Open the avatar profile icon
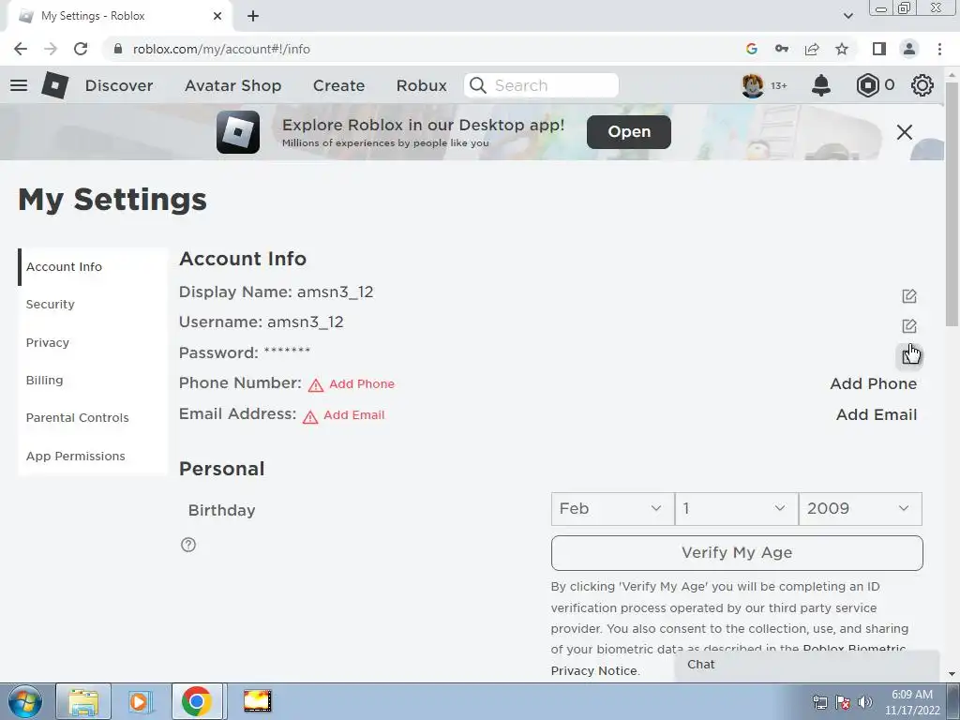Viewport: 960px width, 720px height. [x=753, y=85]
